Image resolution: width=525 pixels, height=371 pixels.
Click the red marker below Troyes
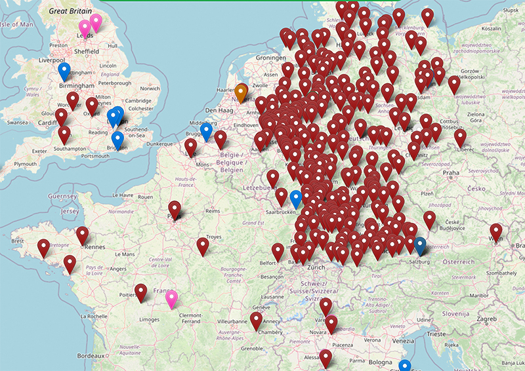[203, 246]
